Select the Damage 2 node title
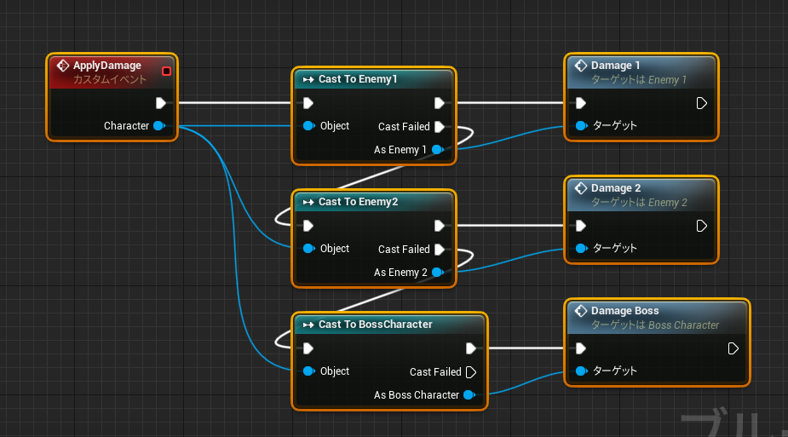This screenshot has height=437, width=788. [616, 188]
